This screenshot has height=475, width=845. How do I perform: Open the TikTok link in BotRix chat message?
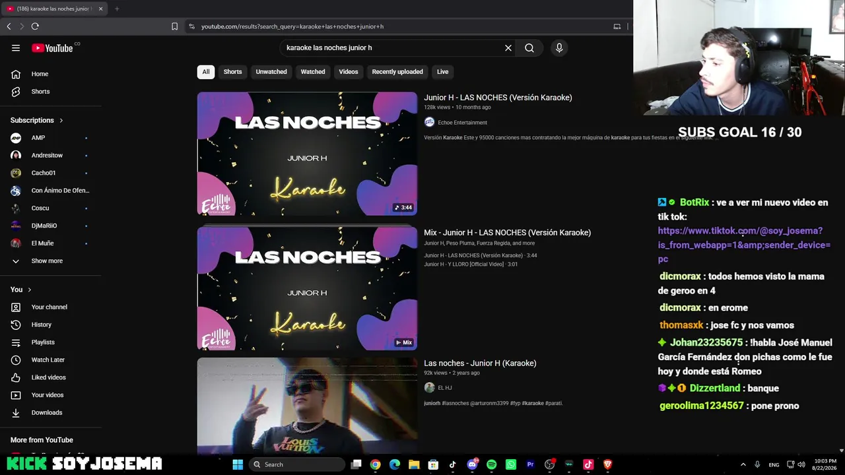[x=744, y=245]
